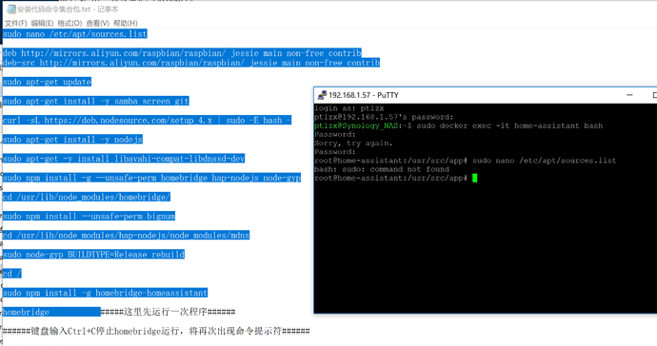Click the 'Ctrl+C停止homebridge运行' comment line
Image resolution: width=657 pixels, height=346 pixels.
pyautogui.click(x=156, y=332)
